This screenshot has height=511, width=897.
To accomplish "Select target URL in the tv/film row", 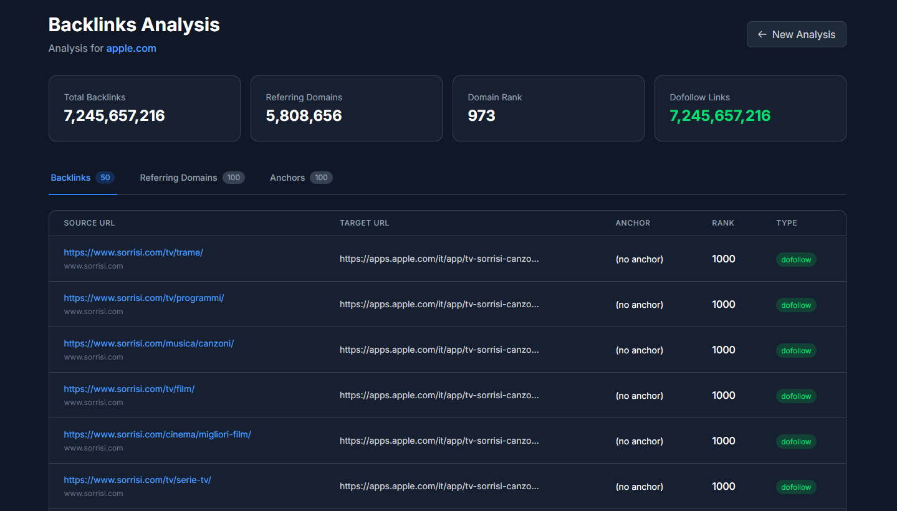I will point(439,395).
